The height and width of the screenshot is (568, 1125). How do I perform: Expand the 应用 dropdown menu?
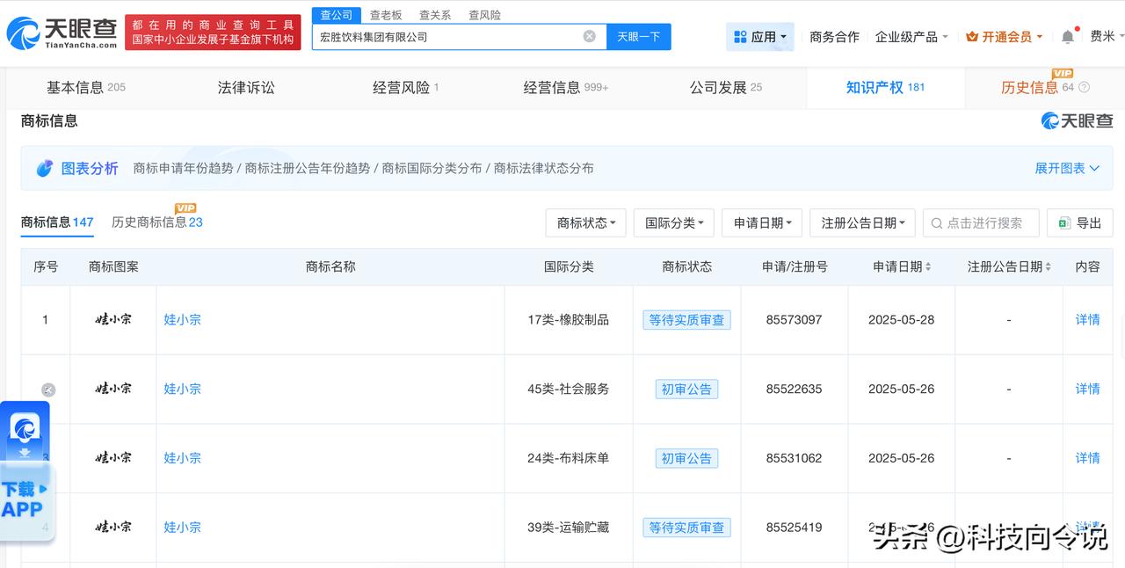(x=761, y=37)
